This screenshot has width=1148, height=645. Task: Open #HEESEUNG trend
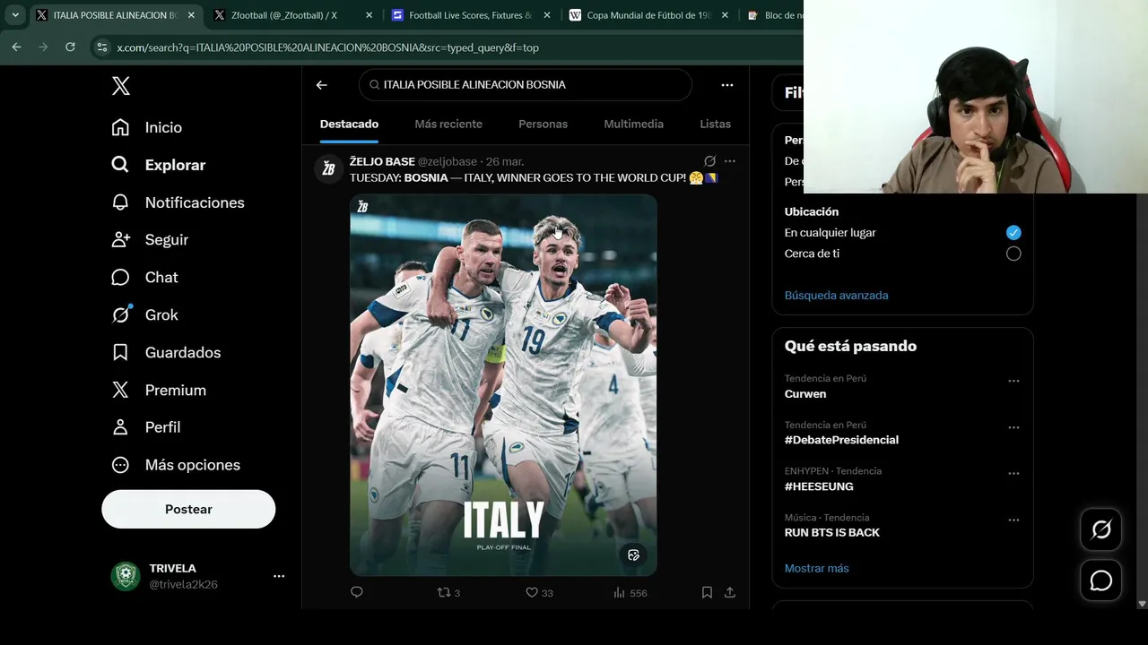tap(819, 486)
